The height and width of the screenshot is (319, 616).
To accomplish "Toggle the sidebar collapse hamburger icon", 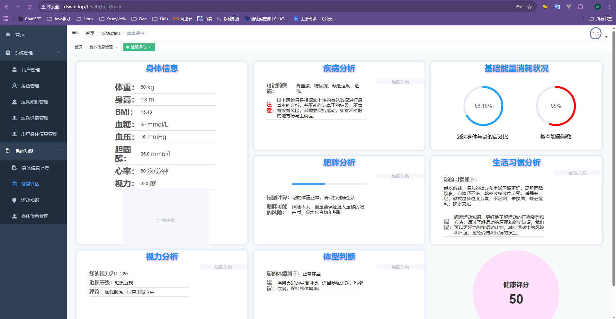I will [x=75, y=33].
